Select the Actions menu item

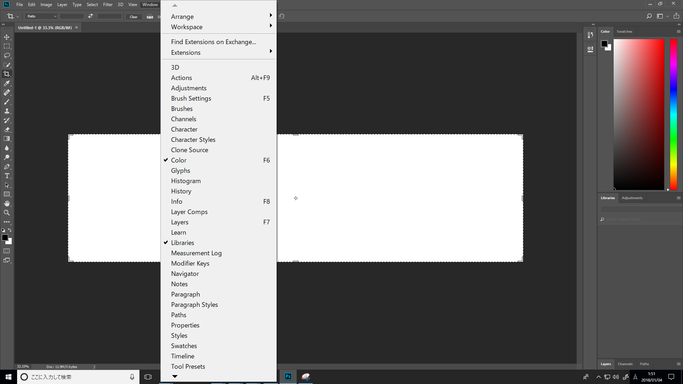point(181,78)
